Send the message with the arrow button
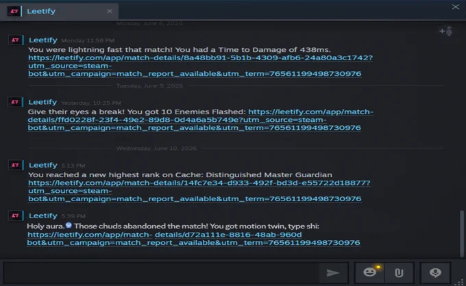Screen dimensions: 466x286 (332, 272)
